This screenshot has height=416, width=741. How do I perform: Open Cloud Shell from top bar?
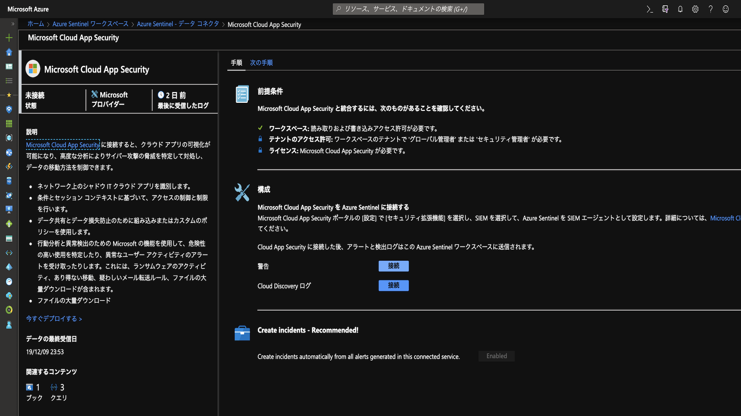click(x=650, y=9)
